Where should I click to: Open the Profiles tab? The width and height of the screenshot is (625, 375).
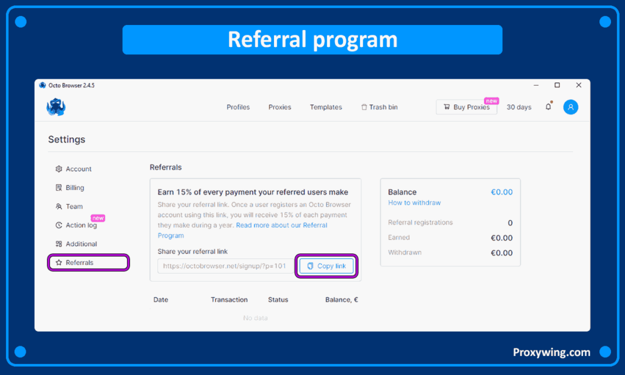(238, 107)
